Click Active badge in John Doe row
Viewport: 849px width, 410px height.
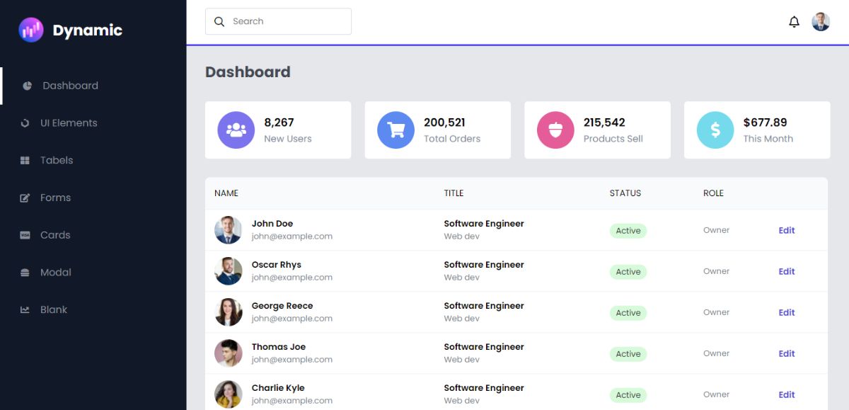pos(628,231)
